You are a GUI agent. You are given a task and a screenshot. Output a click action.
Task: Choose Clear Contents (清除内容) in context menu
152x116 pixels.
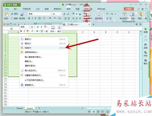click(x=44, y=66)
